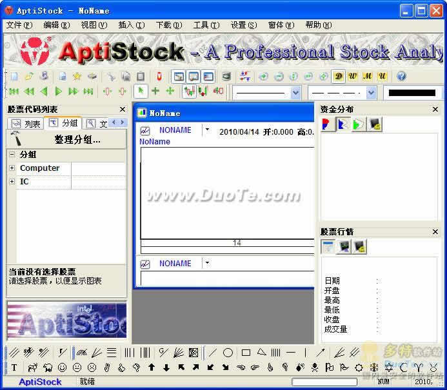Open the 视图(V) menu
447x390 pixels.
(x=94, y=25)
